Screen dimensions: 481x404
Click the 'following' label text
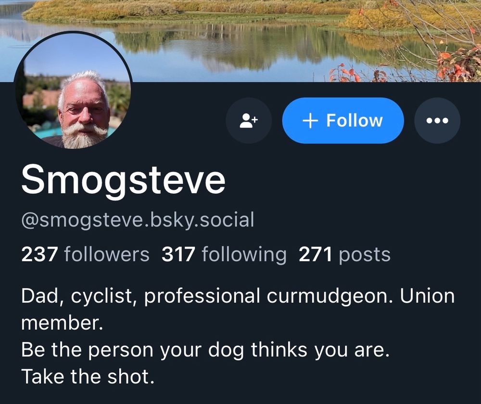[244, 254]
